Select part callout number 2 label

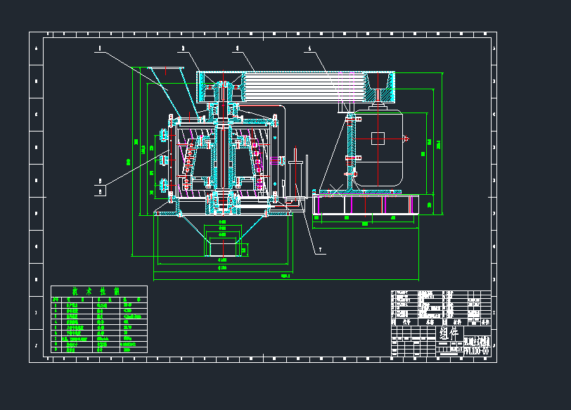tap(182, 49)
